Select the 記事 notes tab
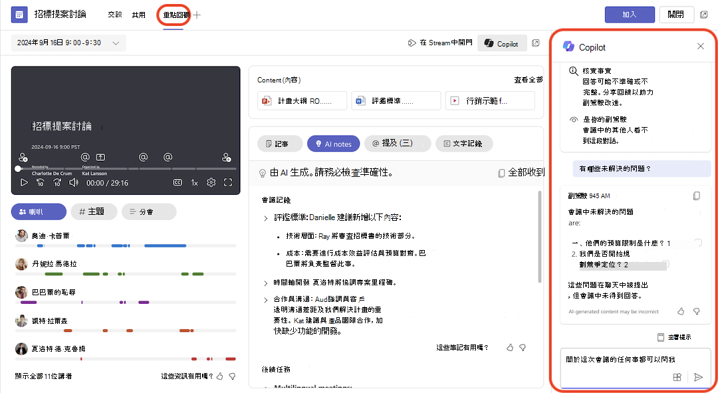The width and height of the screenshot is (718, 393). (280, 144)
